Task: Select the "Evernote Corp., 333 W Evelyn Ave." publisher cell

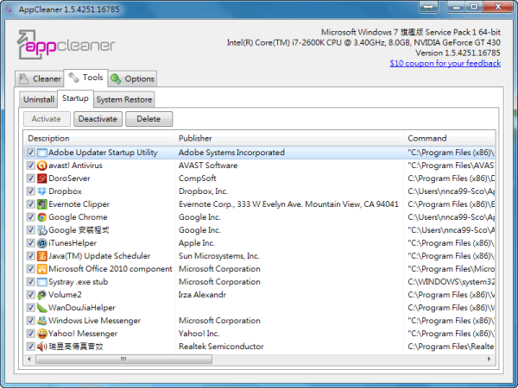Action: click(288, 204)
